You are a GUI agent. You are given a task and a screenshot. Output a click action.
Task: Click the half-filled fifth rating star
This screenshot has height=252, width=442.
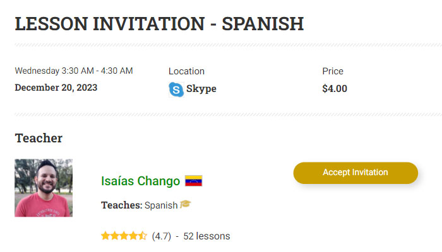click(x=143, y=236)
